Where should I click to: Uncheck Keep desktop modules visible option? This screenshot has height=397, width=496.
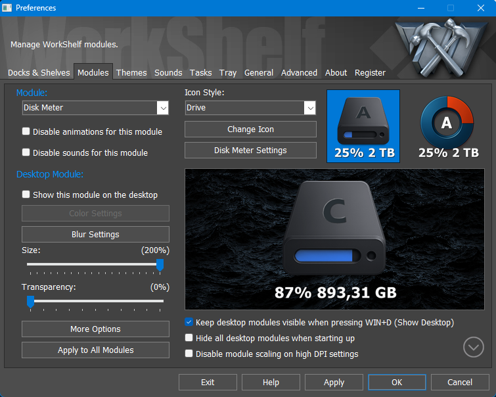coord(189,323)
